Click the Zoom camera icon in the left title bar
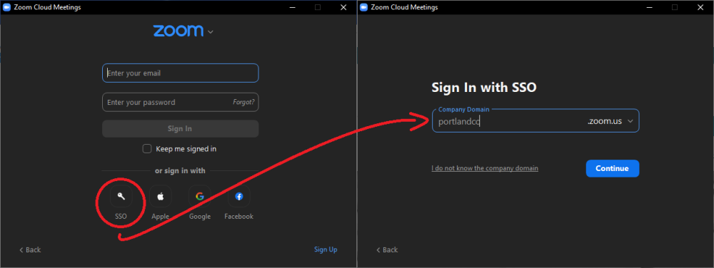The image size is (714, 268). [6, 7]
